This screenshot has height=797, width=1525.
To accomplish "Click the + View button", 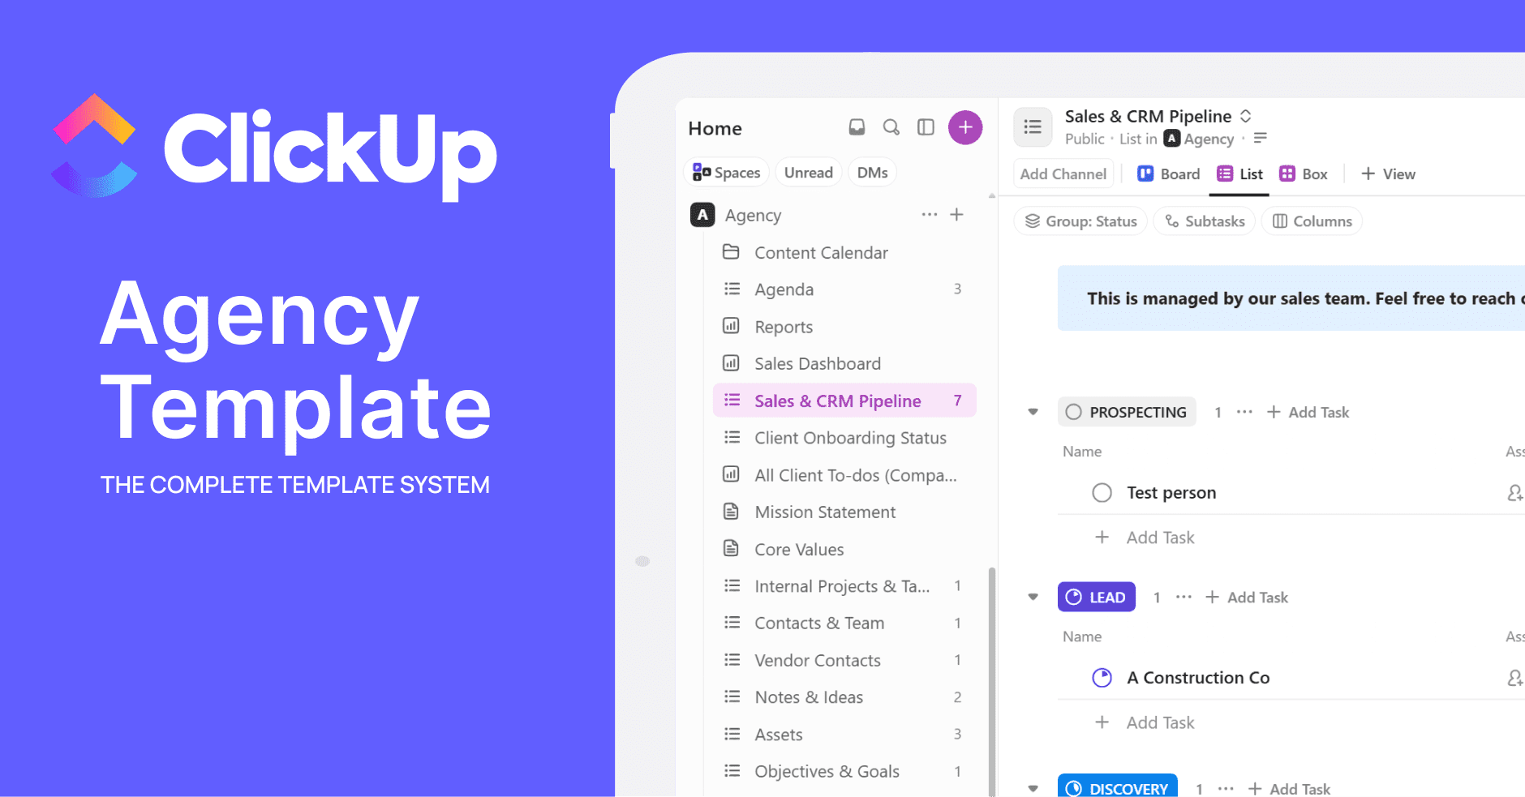I will [1388, 174].
